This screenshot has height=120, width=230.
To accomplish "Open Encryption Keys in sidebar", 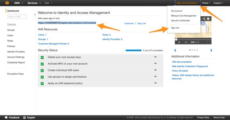I will coord(15,74).
